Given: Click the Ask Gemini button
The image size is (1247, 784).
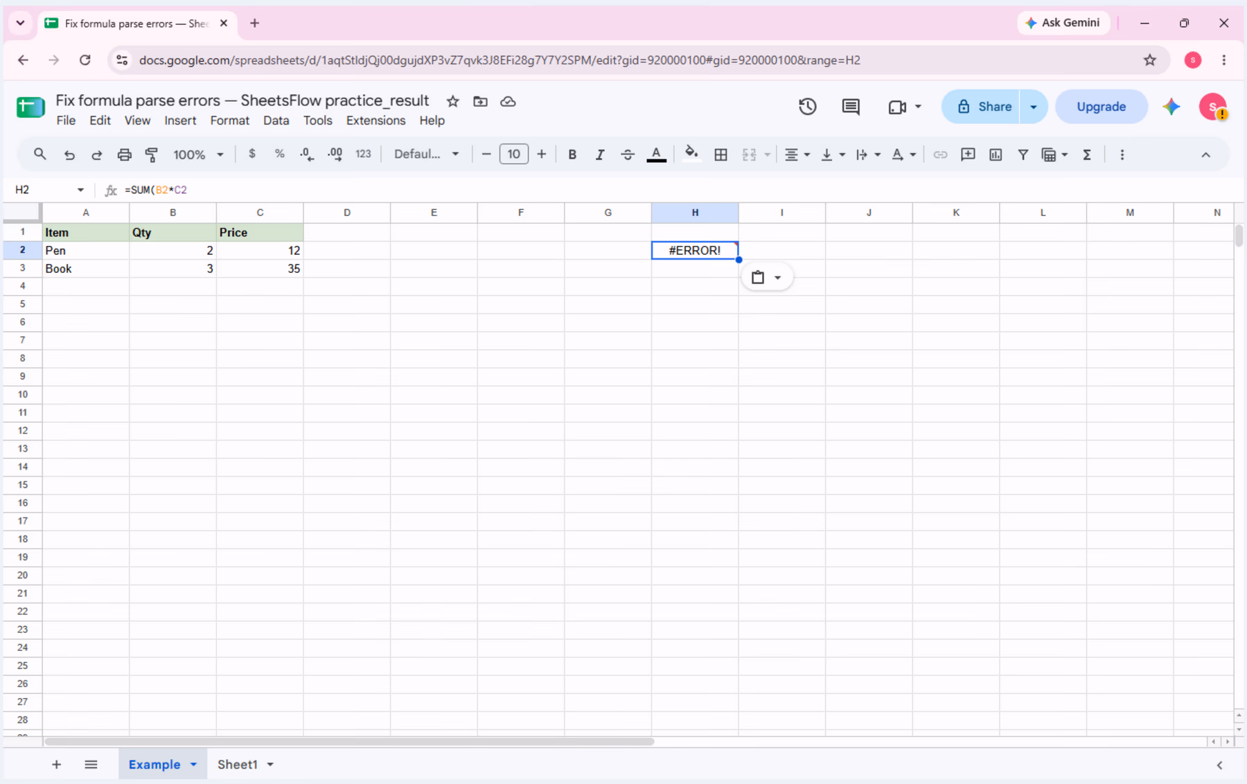Looking at the screenshot, I should 1063,23.
